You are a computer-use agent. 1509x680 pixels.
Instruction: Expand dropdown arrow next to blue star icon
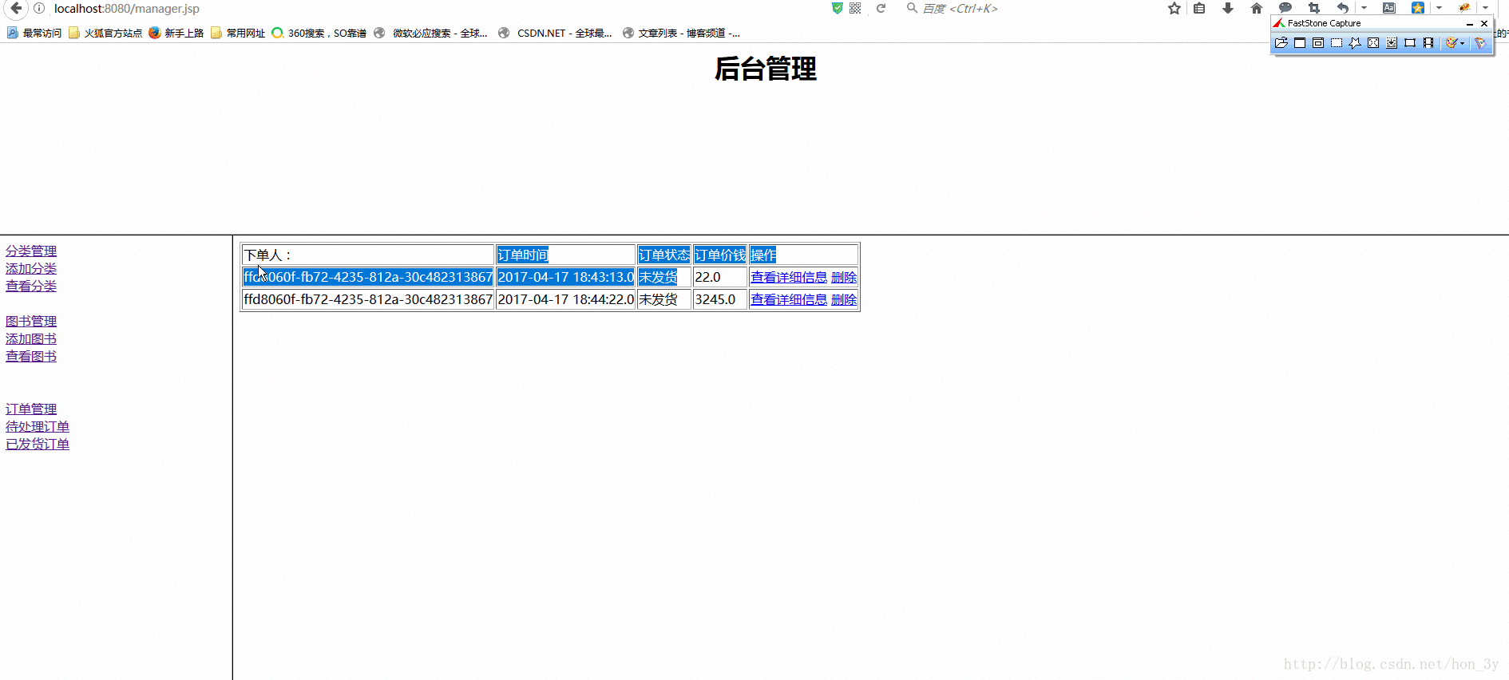(x=1439, y=8)
